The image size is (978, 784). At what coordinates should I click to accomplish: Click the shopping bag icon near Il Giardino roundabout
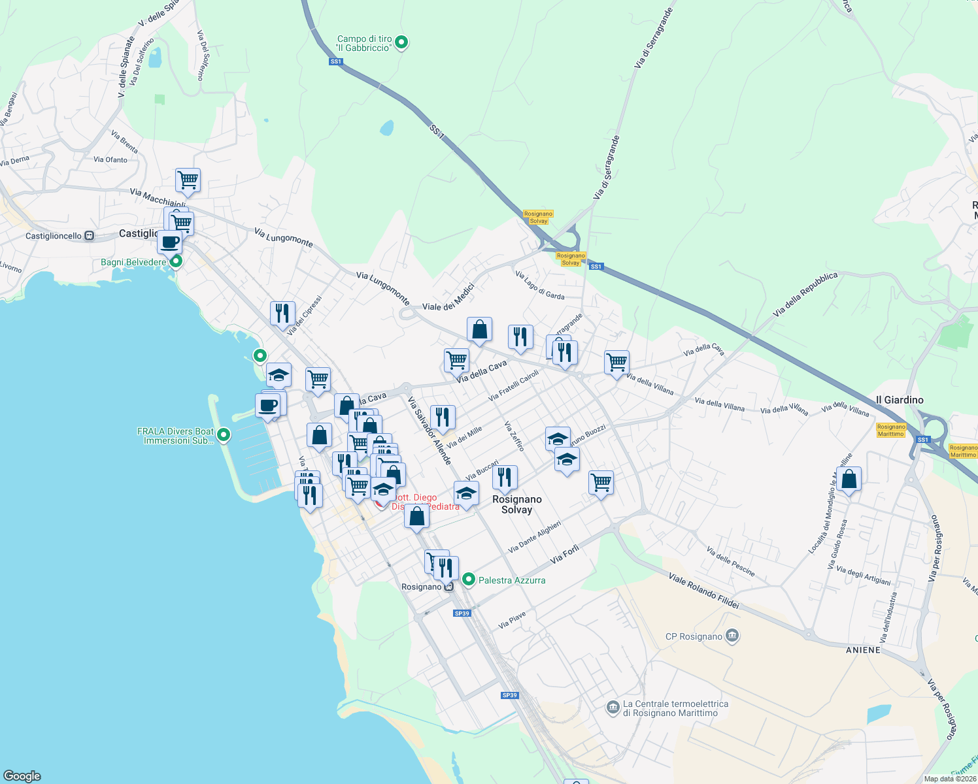point(849,479)
